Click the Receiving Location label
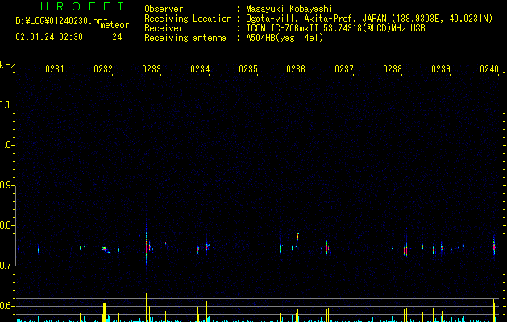The height and width of the screenshot is (322, 507). coord(188,19)
